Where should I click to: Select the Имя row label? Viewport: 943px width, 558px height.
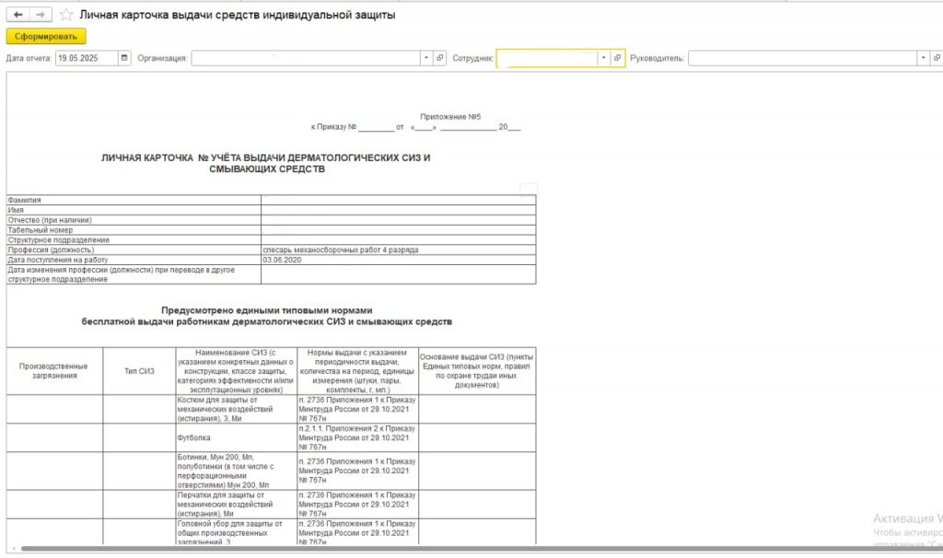click(134, 210)
